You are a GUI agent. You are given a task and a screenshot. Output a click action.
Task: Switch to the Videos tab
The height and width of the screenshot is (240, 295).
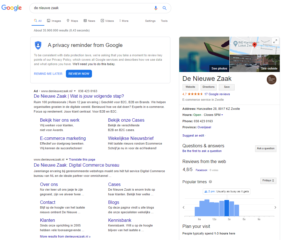[107, 21]
